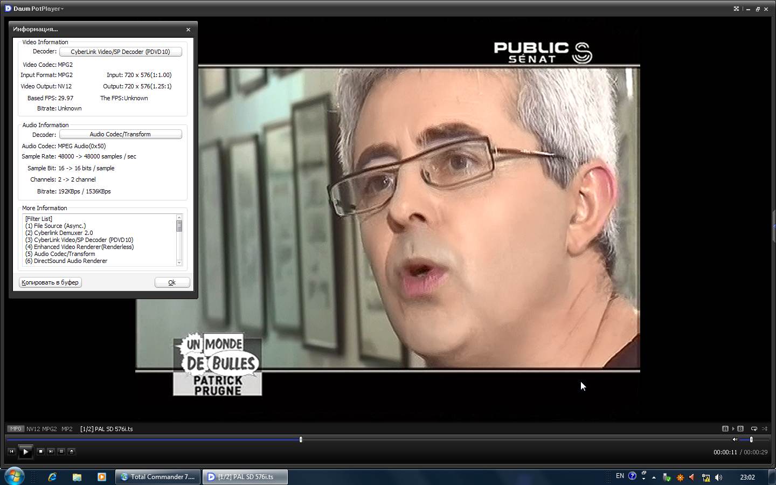Open the system volume tray icon

(x=718, y=477)
